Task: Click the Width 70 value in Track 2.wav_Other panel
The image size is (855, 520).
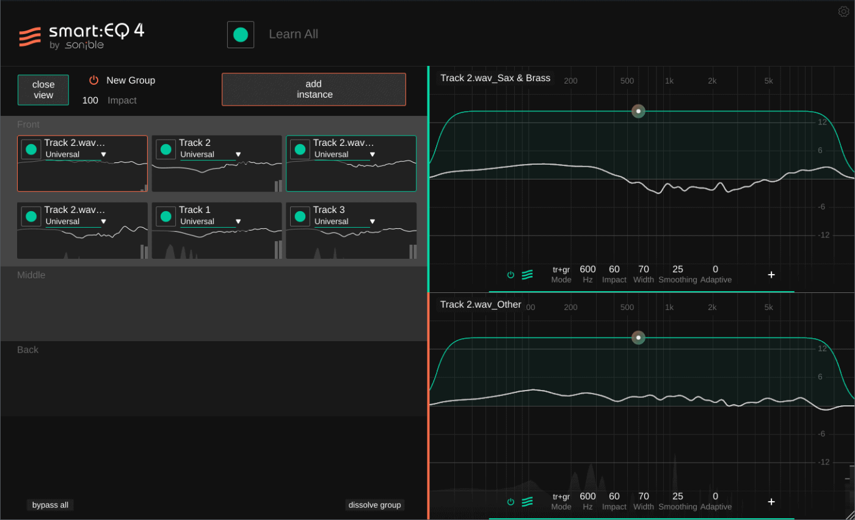Action: (x=644, y=496)
